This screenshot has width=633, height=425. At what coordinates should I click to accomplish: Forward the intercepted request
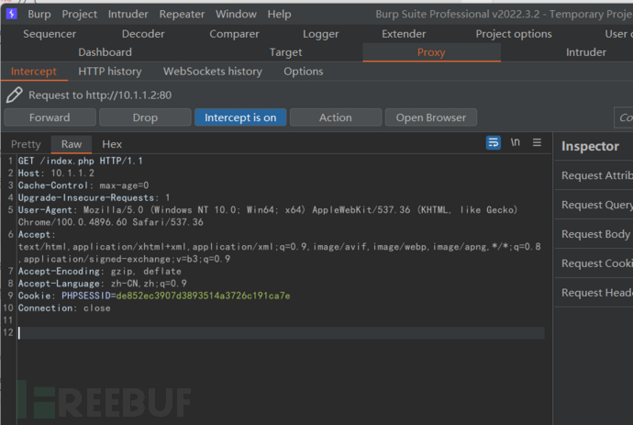click(50, 117)
